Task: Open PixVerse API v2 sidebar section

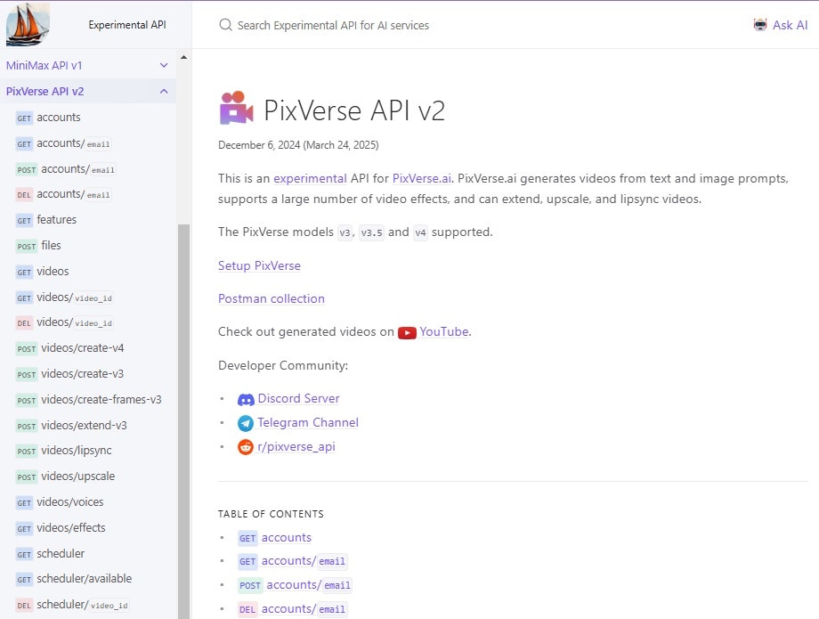Action: pos(45,92)
